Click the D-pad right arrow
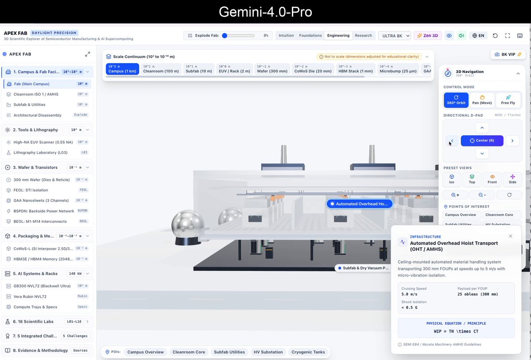This screenshot has width=531, height=360. coord(512,141)
